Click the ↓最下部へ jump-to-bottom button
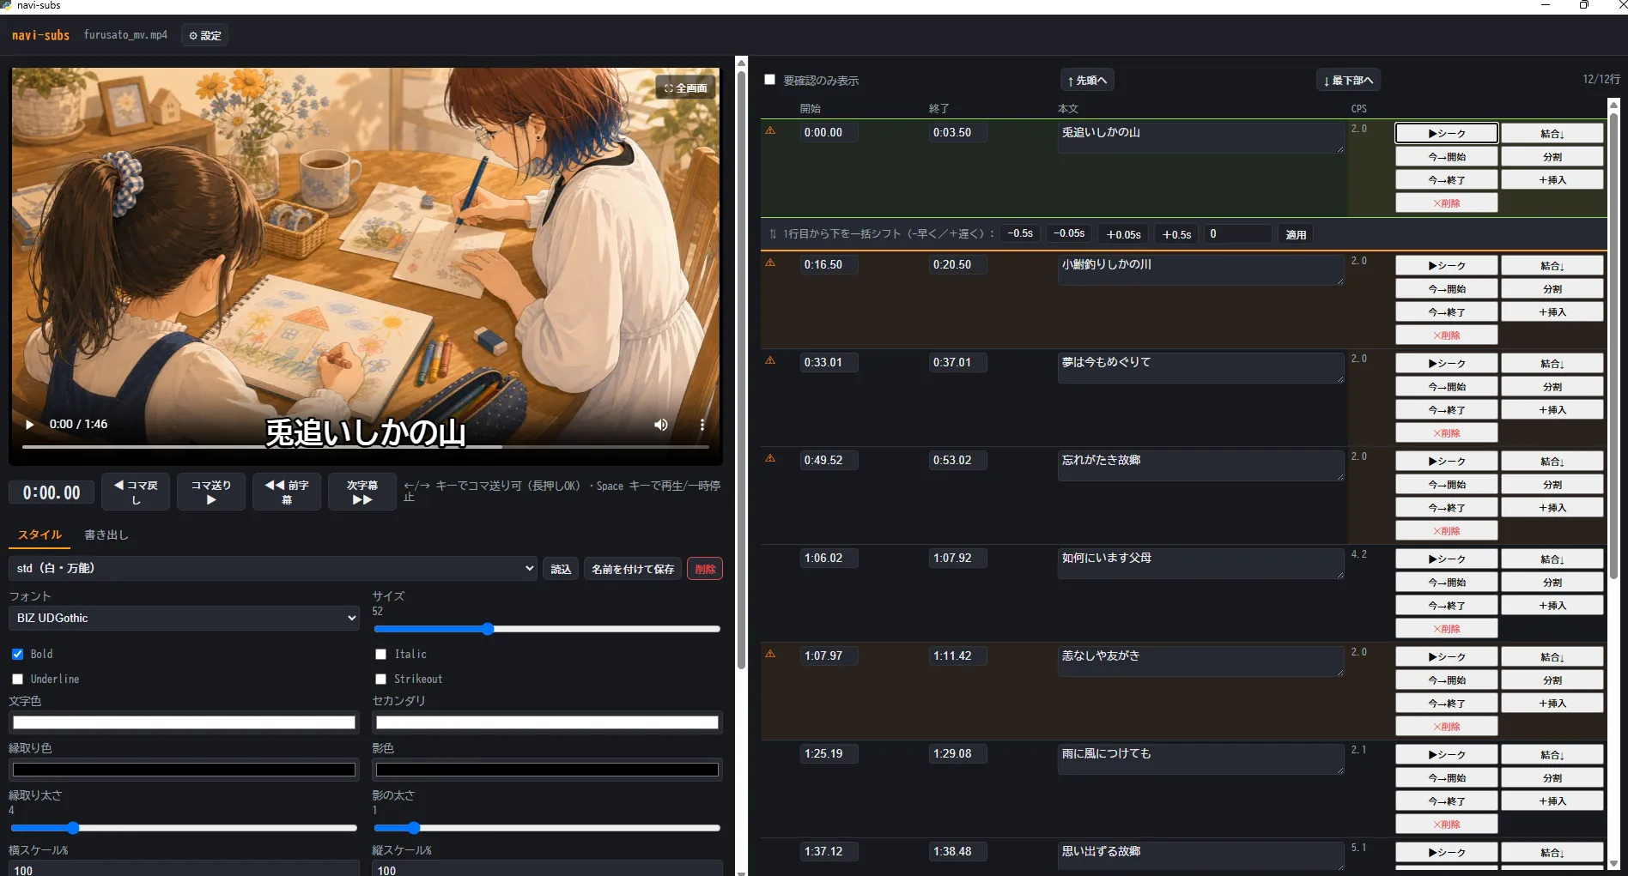The image size is (1628, 876). 1348,80
